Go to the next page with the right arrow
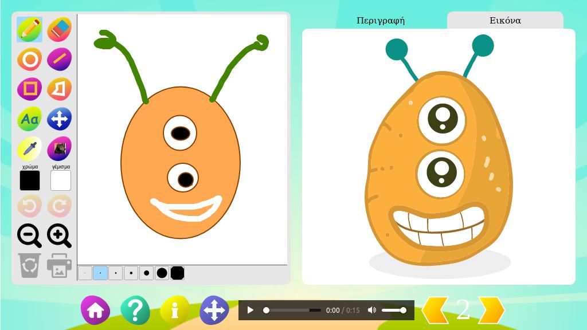Viewport: 587px width, 330px height. click(491, 310)
